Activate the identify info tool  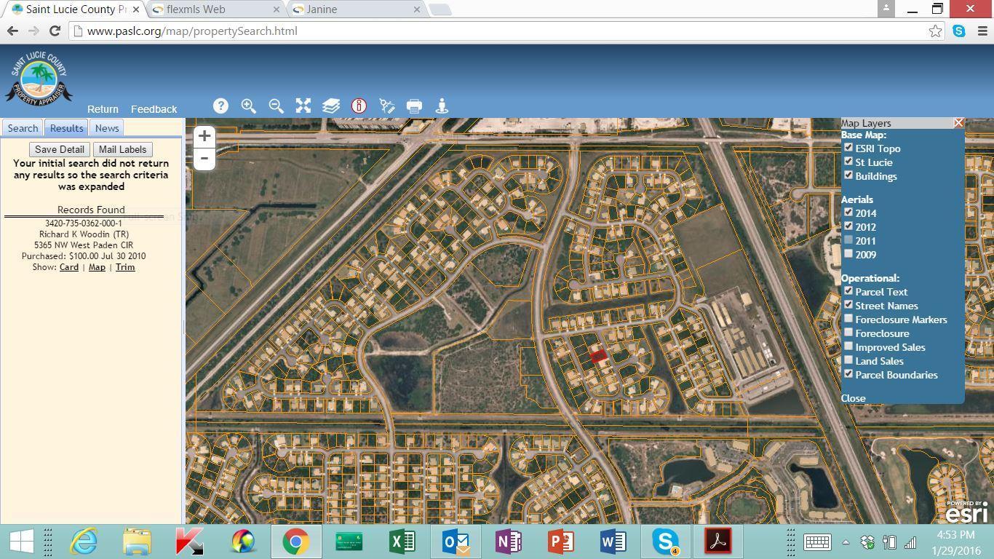click(359, 106)
